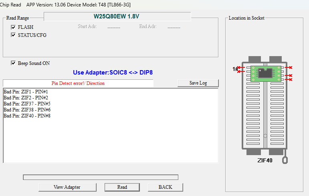The width and height of the screenshot is (309, 196).
Task: Click the small circle on socket center rail
Action: pyautogui.click(x=265, y=137)
